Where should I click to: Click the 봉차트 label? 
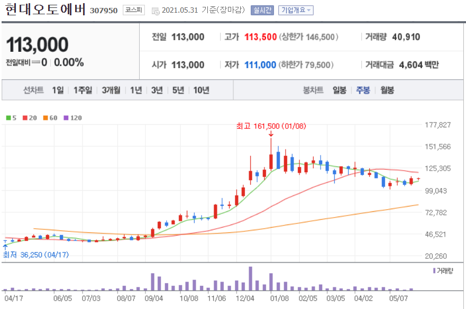point(313,90)
